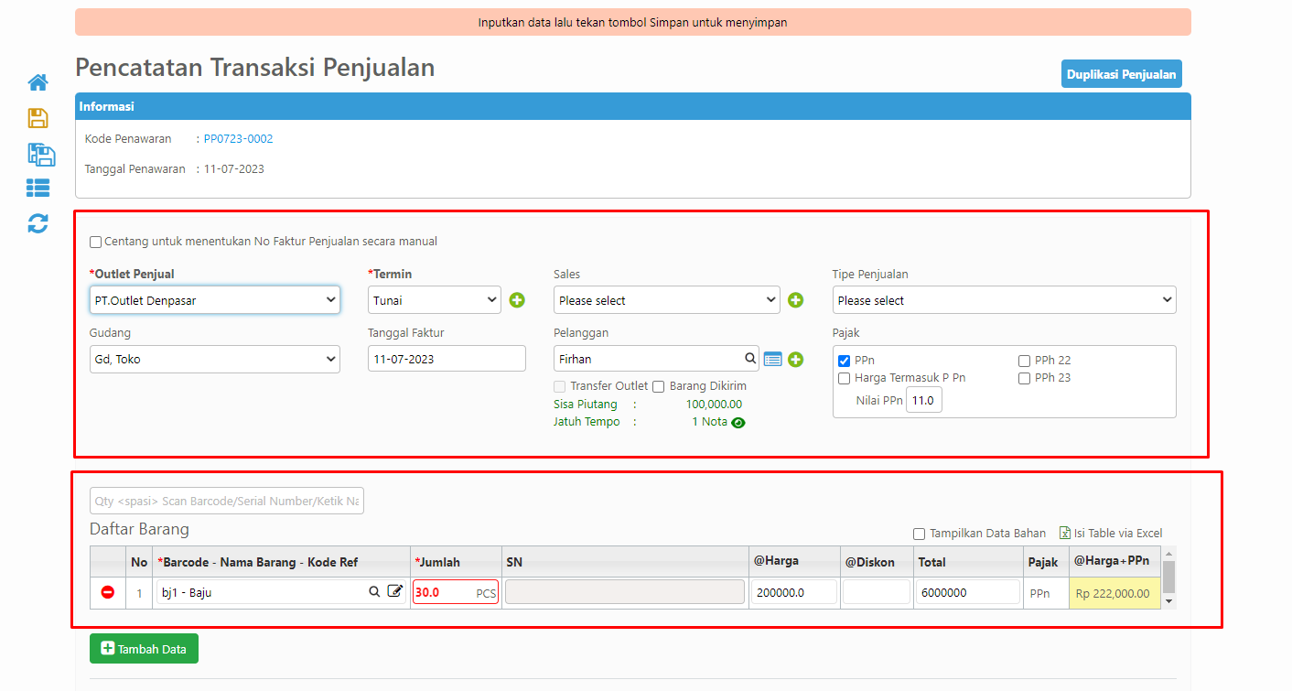Open the Termin dropdown showing Tunai
This screenshot has width=1292, height=691.
(435, 300)
